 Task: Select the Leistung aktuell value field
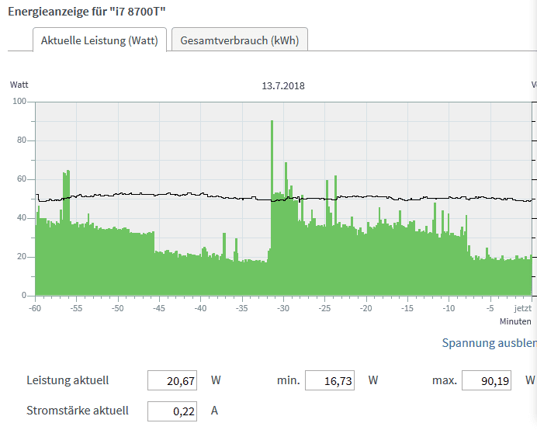point(172,380)
